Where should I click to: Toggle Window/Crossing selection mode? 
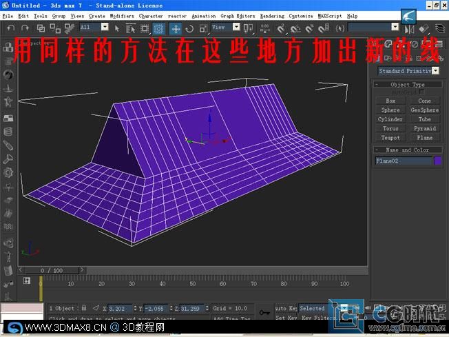tap(158, 28)
